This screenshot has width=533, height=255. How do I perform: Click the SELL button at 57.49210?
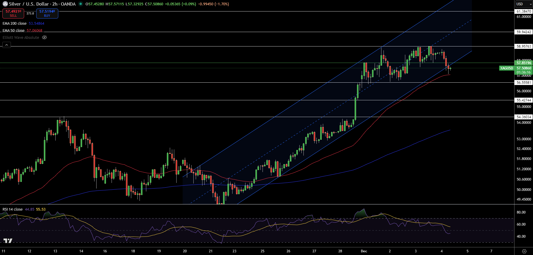[13, 14]
